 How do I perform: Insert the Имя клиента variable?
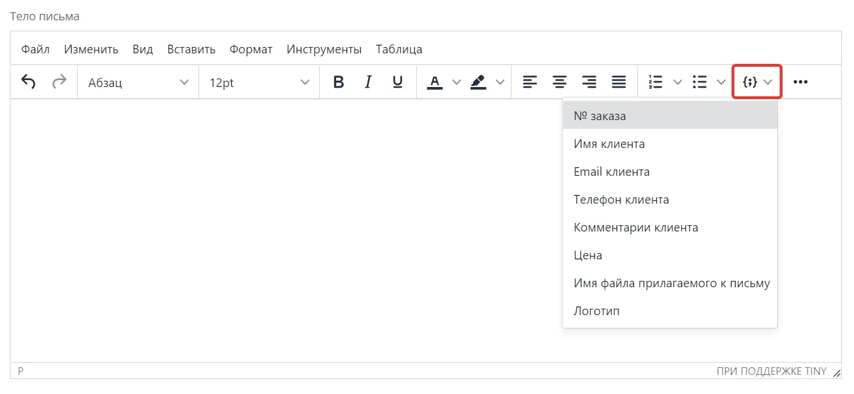[670, 143]
